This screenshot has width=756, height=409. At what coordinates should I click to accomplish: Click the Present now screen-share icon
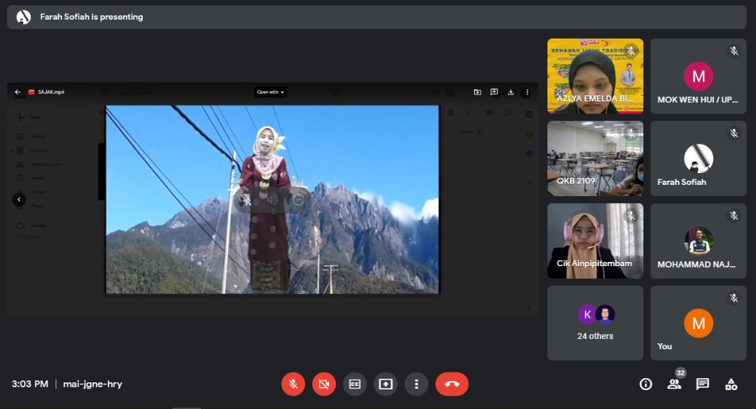pyautogui.click(x=386, y=384)
